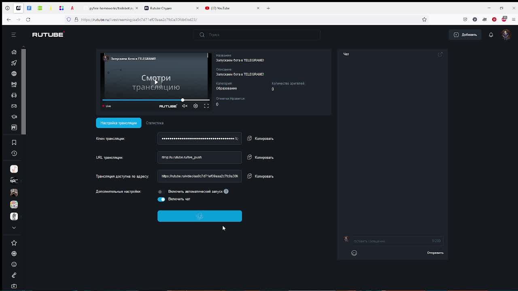This screenshot has height=291, width=518.
Task: Open the smiley face icon in the sidebar
Action: (14, 264)
